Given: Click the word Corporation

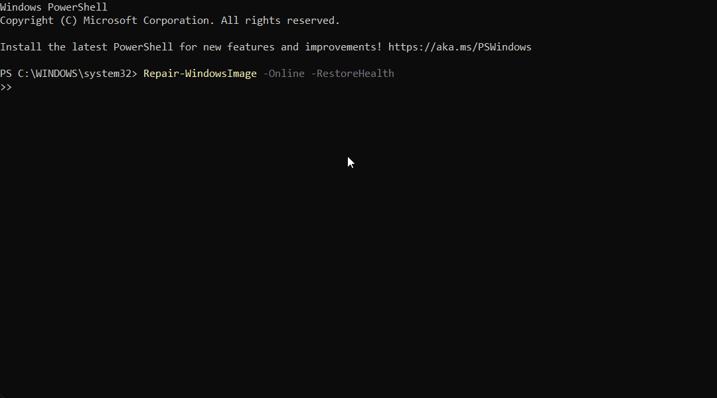Looking at the screenshot, I should tap(176, 21).
